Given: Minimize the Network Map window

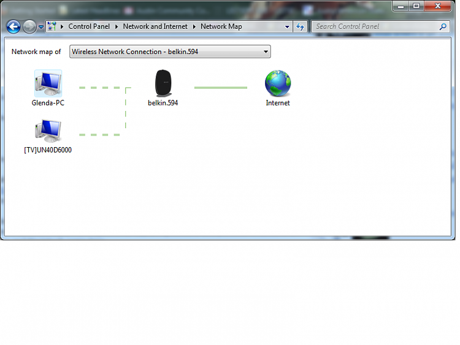Looking at the screenshot, I should point(401,6).
